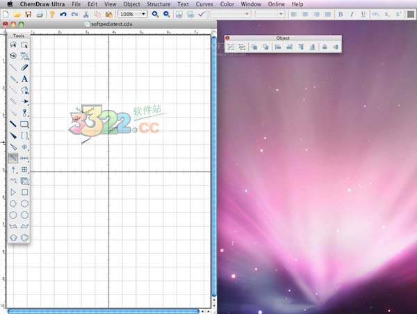Viewport: 417px width, 314px height.
Task: Click the Check Structure checkmark icon
Action: 202,14
